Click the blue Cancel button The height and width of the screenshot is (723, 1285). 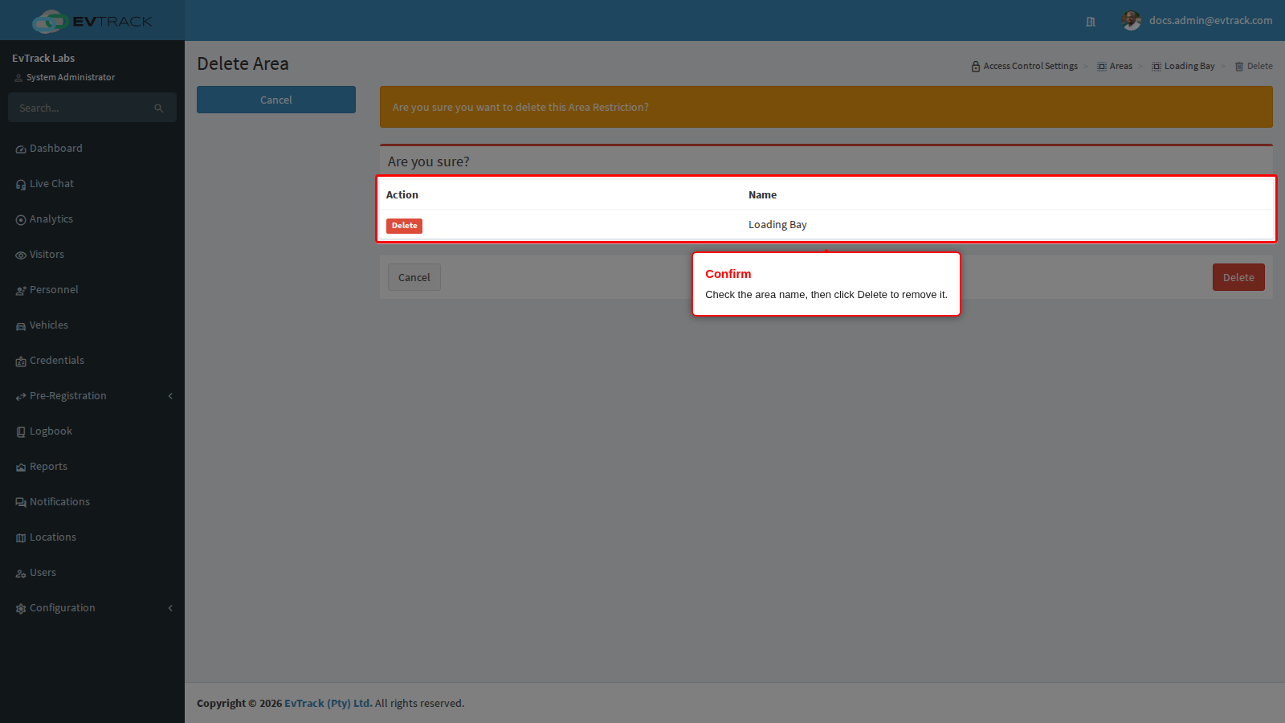(276, 100)
